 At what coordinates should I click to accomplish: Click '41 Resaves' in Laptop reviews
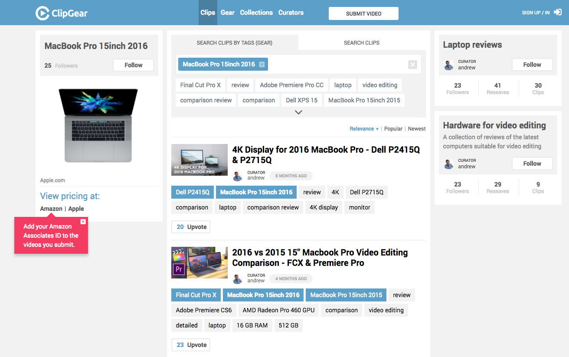tap(497, 88)
